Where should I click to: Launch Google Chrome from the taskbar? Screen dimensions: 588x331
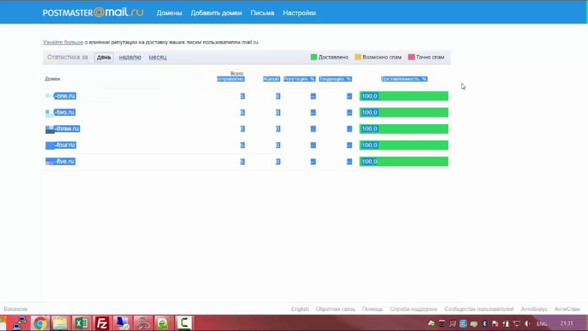coord(40,323)
